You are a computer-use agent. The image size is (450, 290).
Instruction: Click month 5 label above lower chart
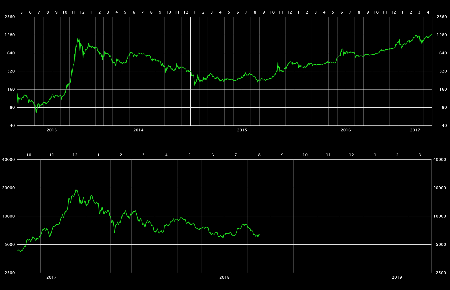point(189,155)
